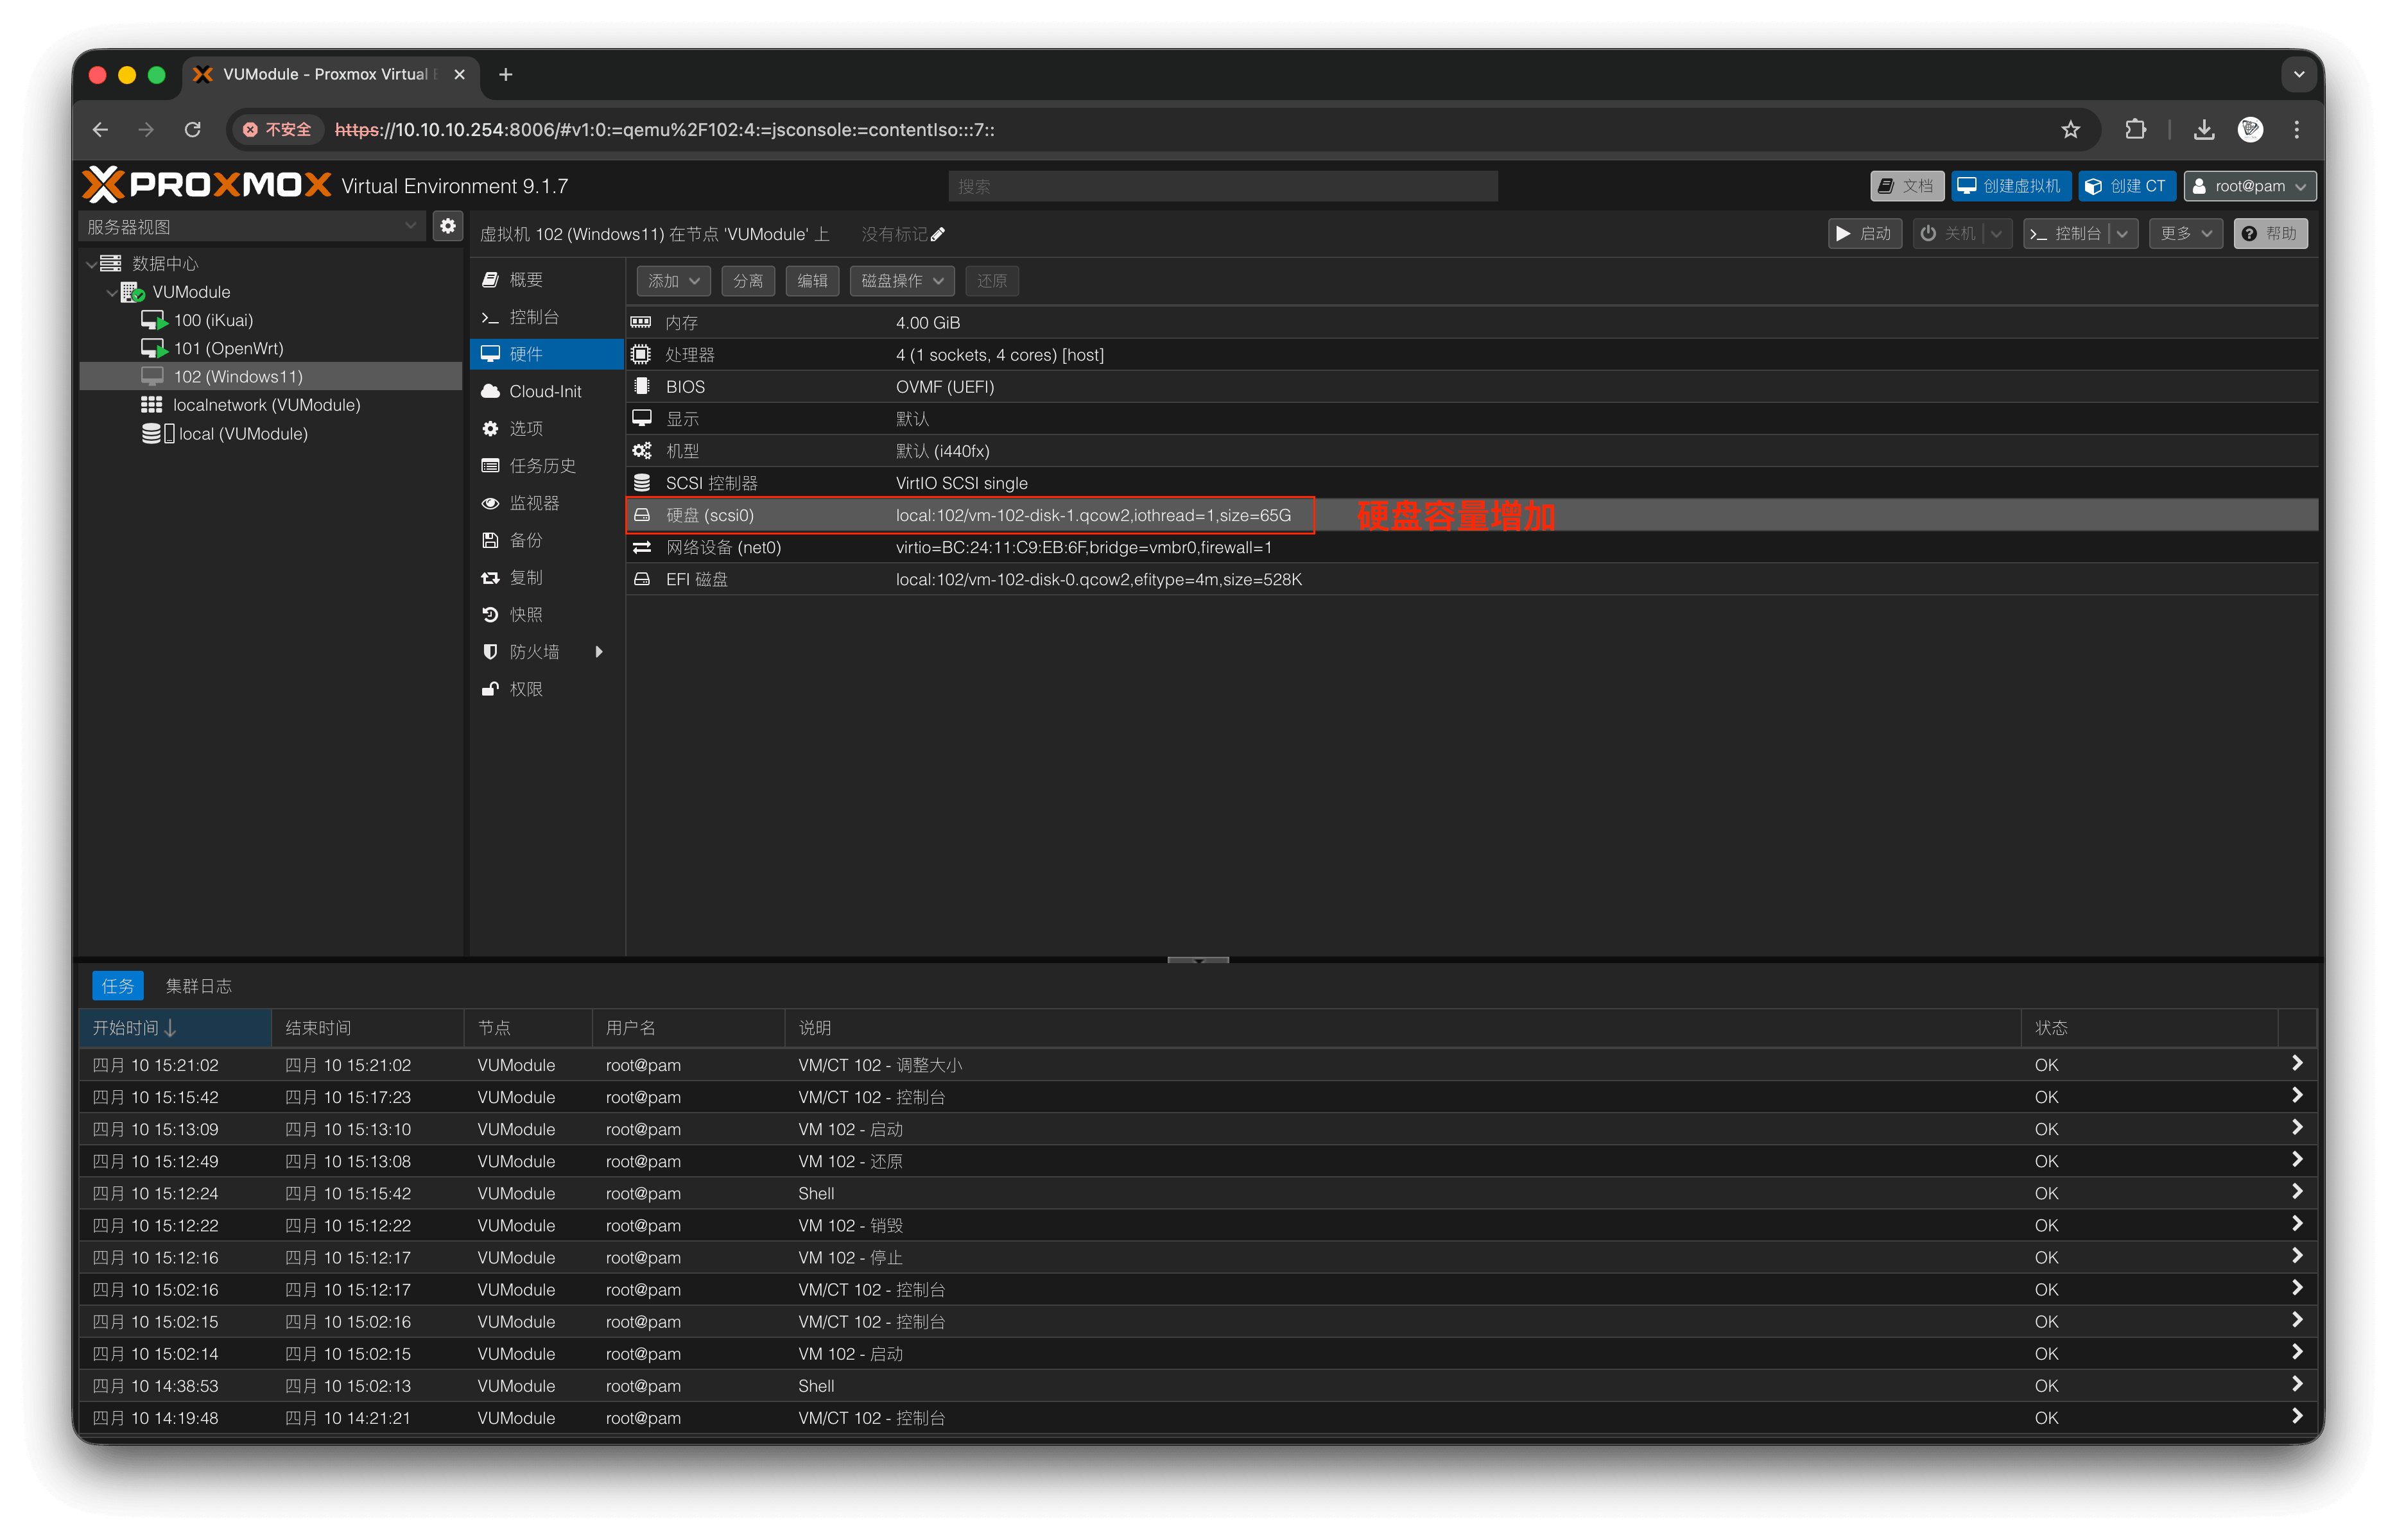Viewport: 2397px width, 1540px height.
Task: Open the 磁盘操作 dropdown
Action: coord(901,281)
